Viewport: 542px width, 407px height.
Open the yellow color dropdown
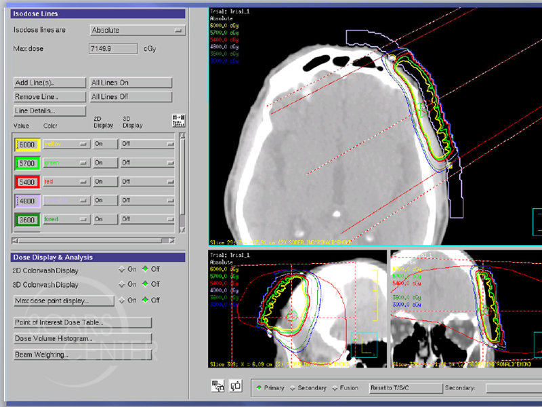[x=66, y=144]
